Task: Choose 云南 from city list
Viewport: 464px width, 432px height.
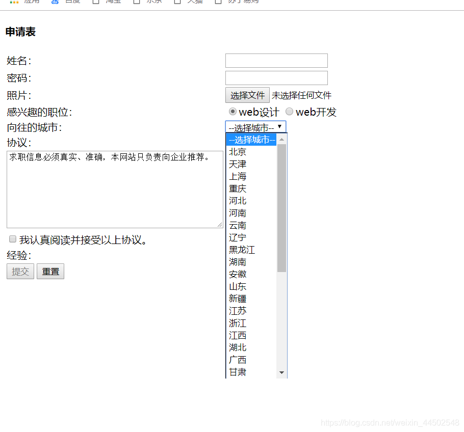Action: (x=251, y=225)
